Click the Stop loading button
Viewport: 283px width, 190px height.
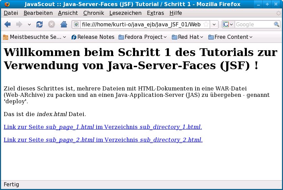click(x=51, y=24)
